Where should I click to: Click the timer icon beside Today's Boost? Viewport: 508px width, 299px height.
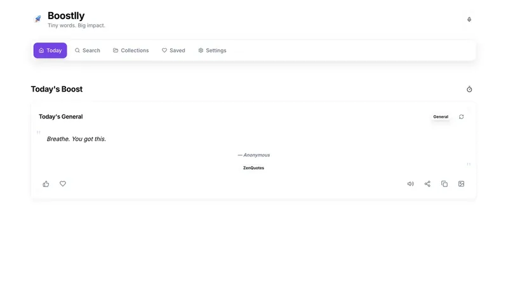(x=469, y=89)
